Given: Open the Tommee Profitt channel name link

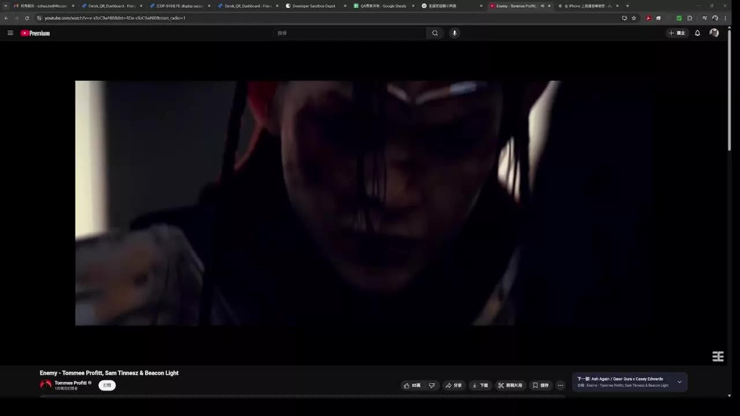Looking at the screenshot, I should click(x=71, y=383).
